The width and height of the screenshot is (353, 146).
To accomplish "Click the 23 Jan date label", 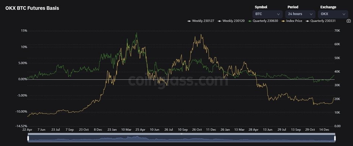I will coord(112,130).
